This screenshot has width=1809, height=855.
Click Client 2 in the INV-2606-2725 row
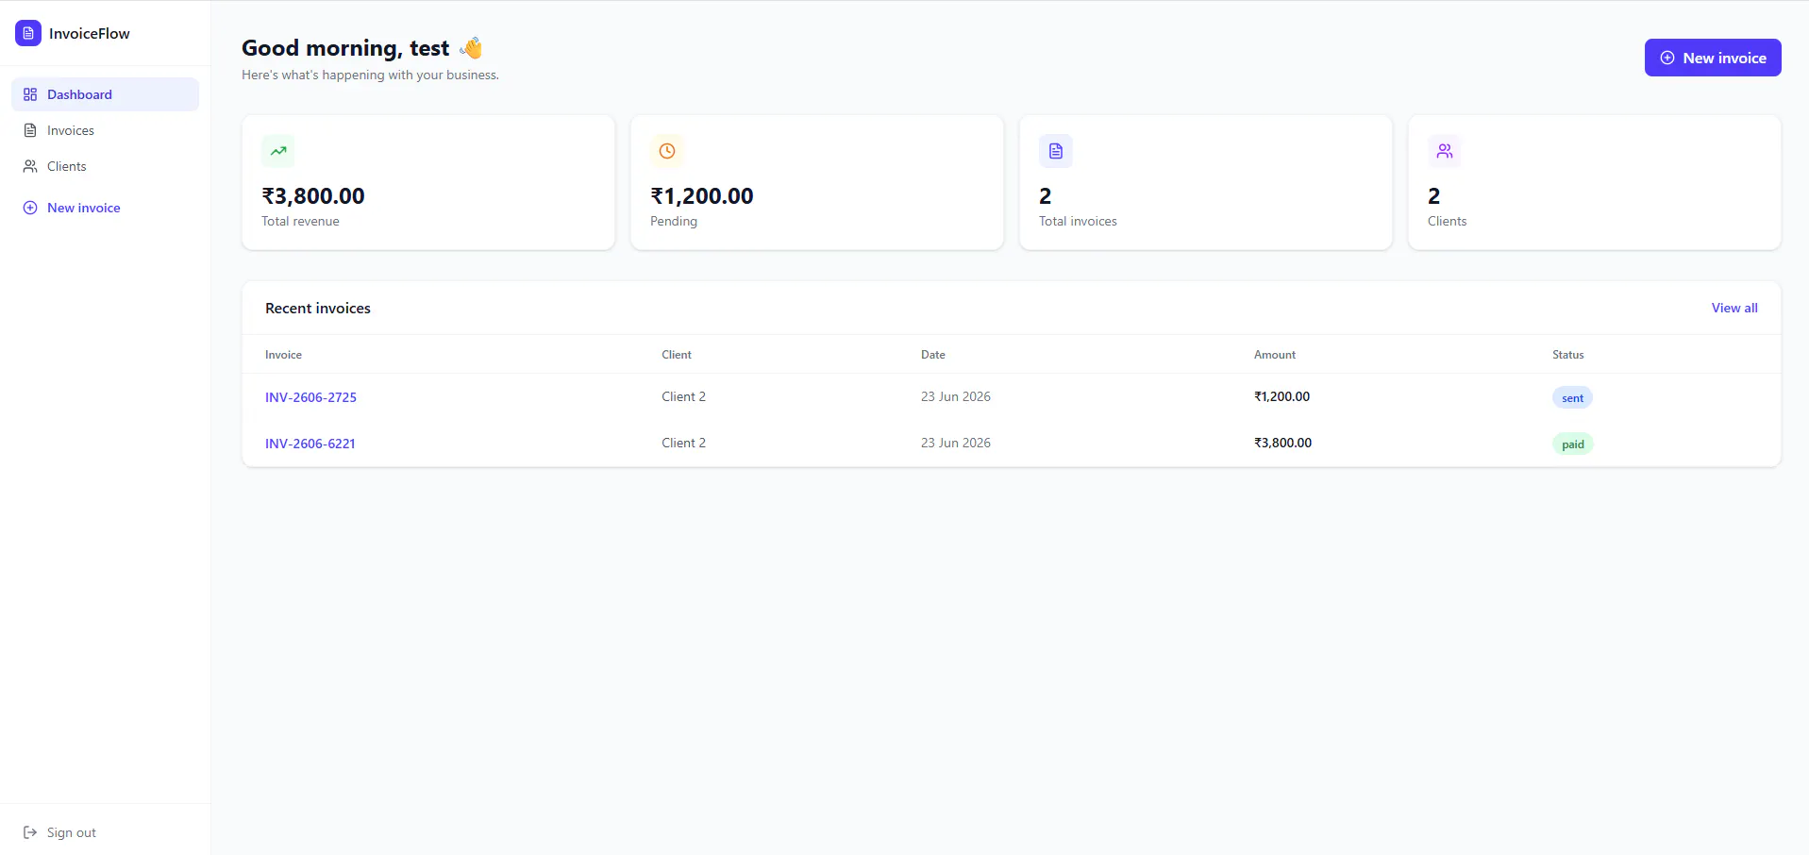pos(683,396)
